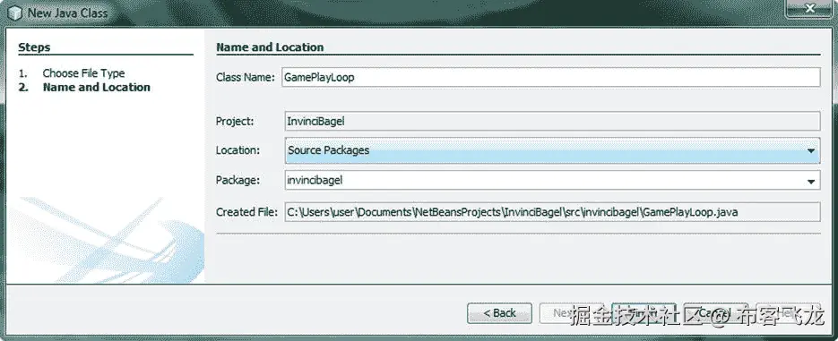Click the Cancel button
This screenshot has height=341, width=838.
coord(715,313)
